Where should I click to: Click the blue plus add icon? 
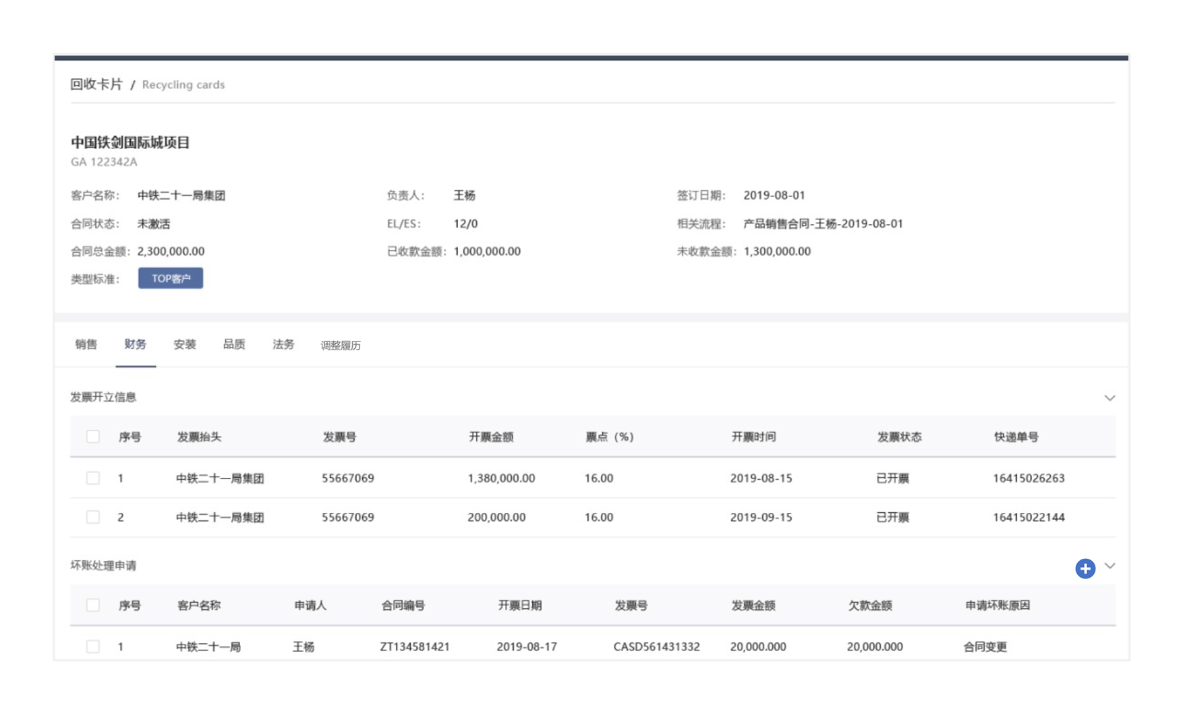(x=1085, y=568)
